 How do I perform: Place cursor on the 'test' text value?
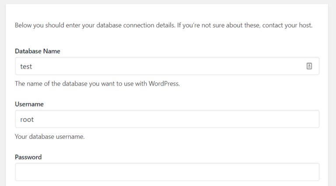[26, 66]
